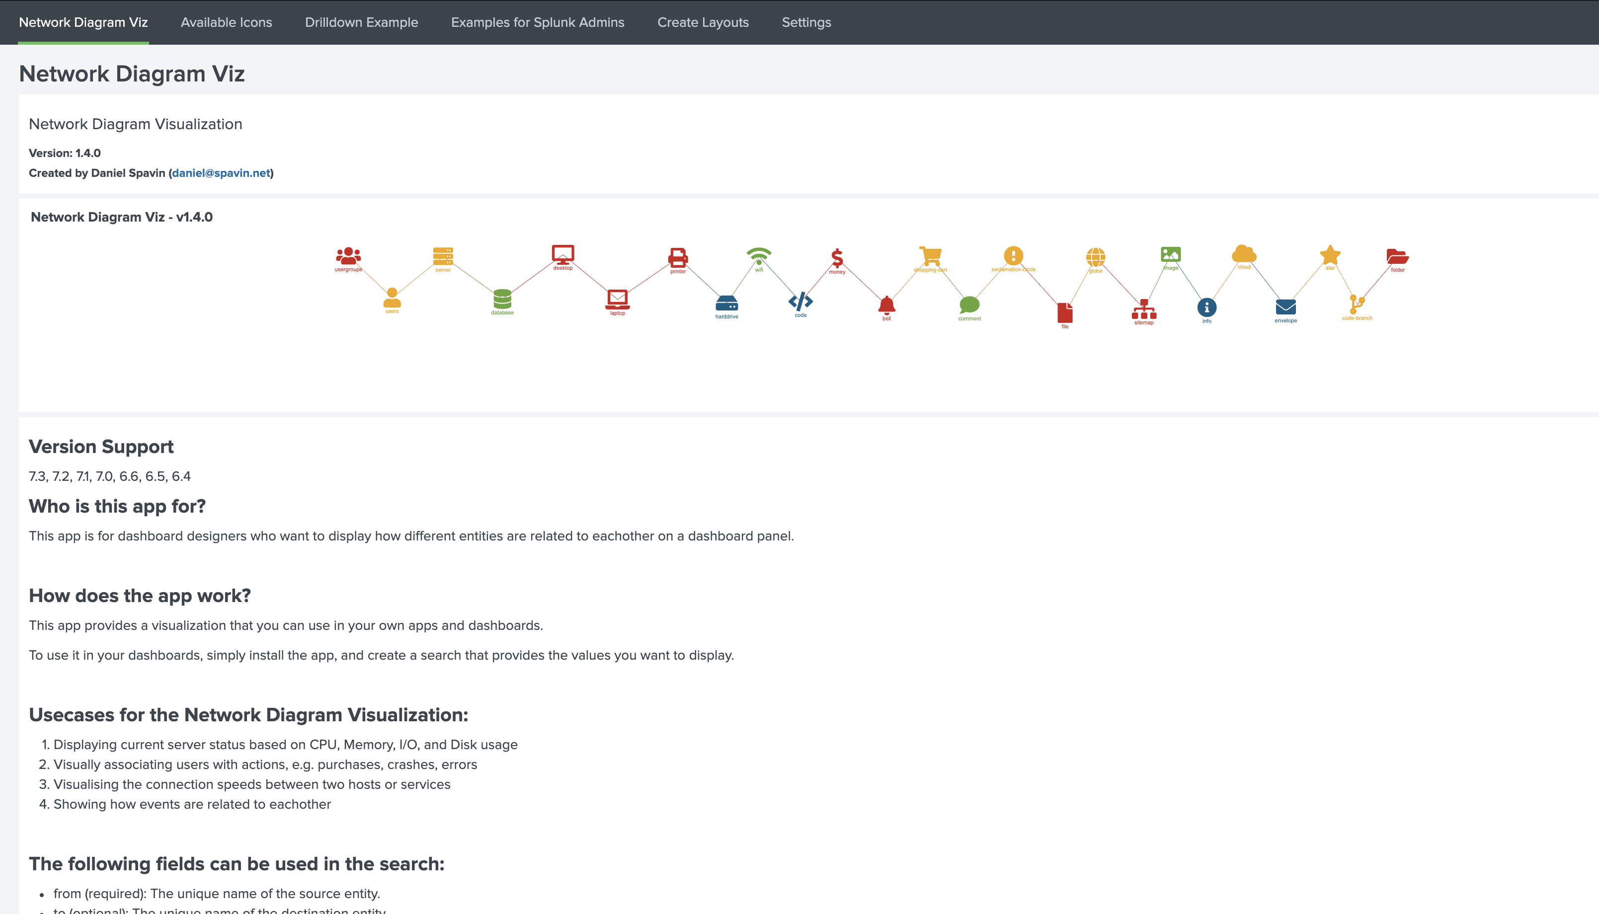Open Examples for Splunk Admins tab

[x=538, y=22]
